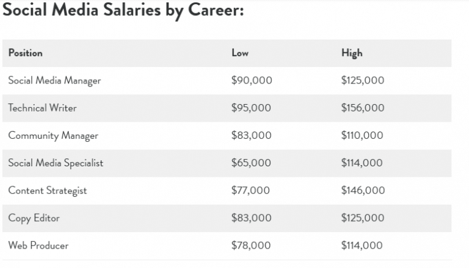Select the Technical Writer position cell
The image size is (469, 268).
(42, 108)
